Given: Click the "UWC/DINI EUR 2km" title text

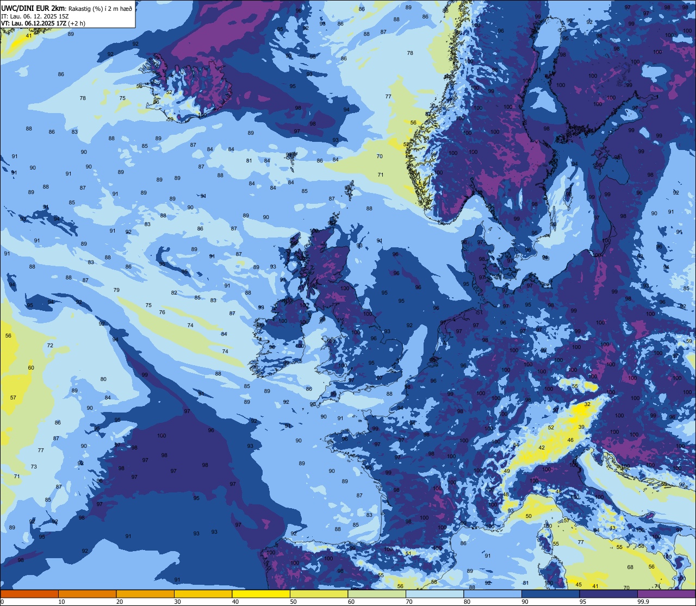Looking at the screenshot, I should [x=33, y=8].
